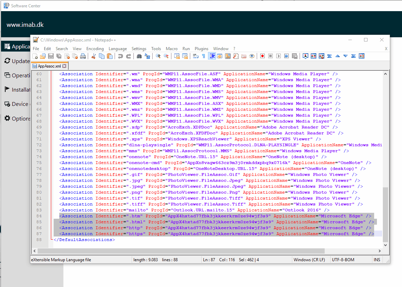
Task: Click Run Macro Multiple Times icon
Action: [286, 56]
